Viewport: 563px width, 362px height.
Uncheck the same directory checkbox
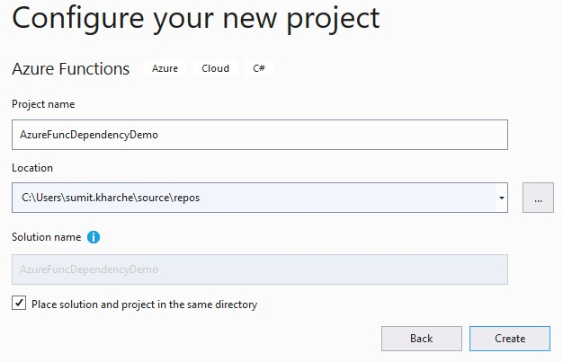[19, 304]
